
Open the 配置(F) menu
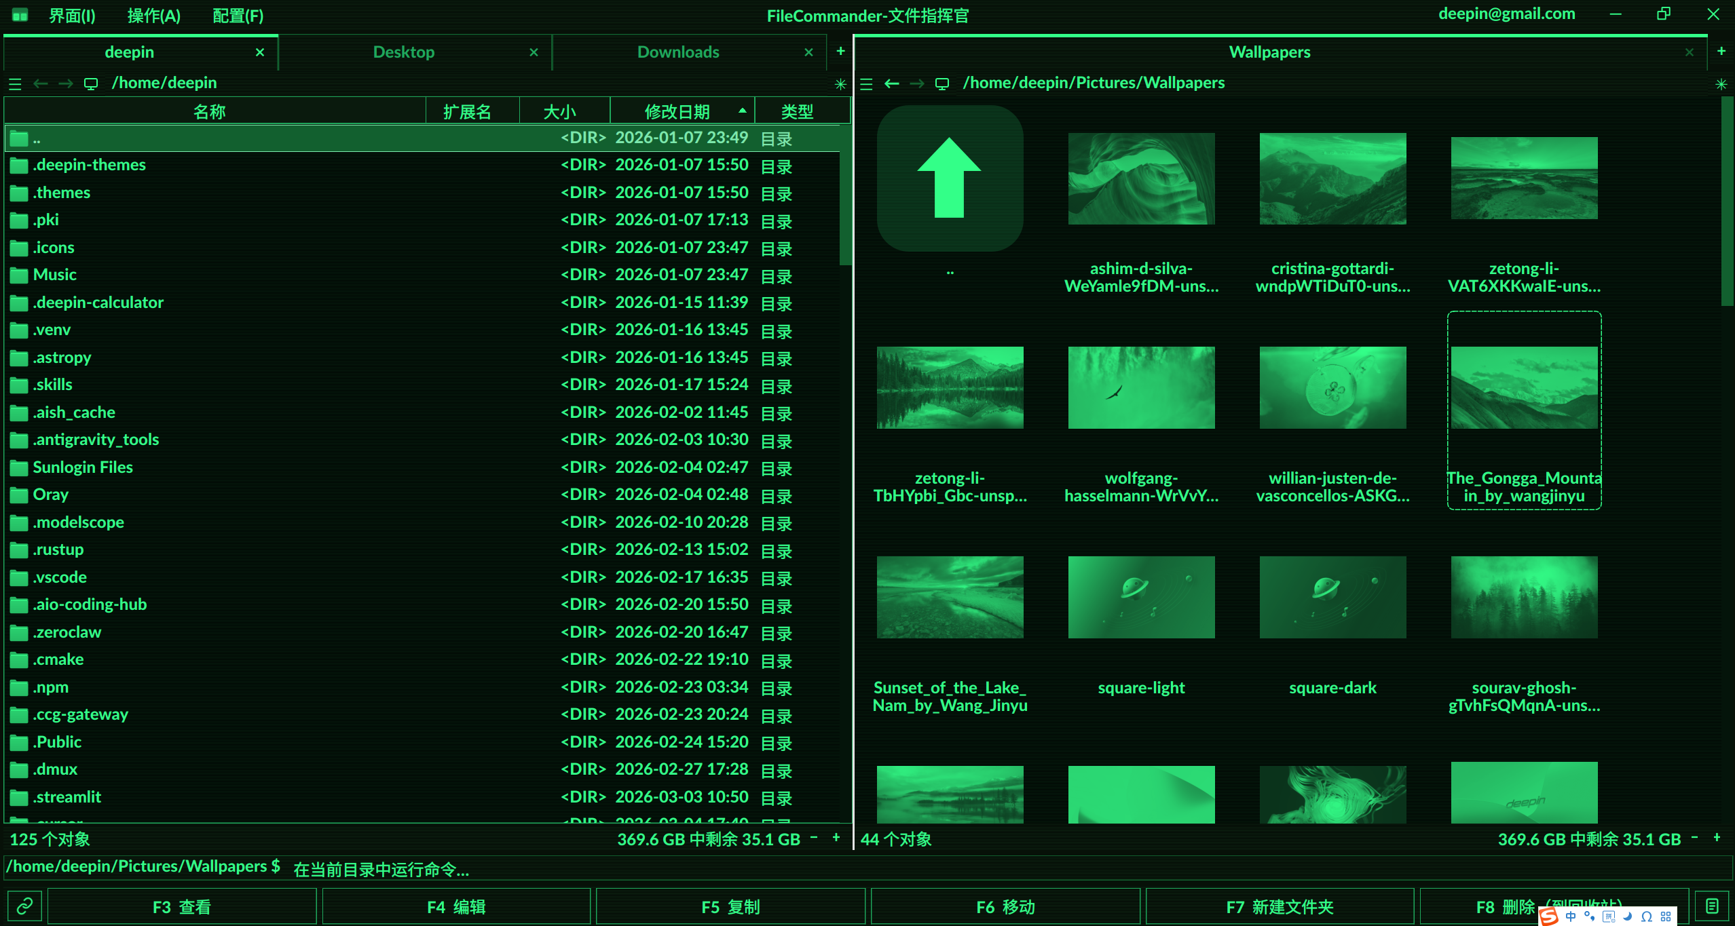238,16
